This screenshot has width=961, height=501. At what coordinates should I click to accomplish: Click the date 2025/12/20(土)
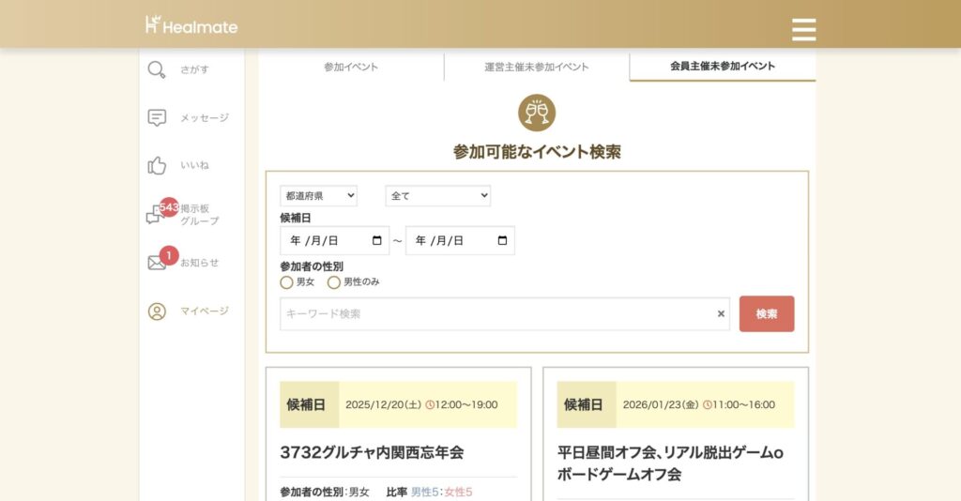tap(384, 405)
